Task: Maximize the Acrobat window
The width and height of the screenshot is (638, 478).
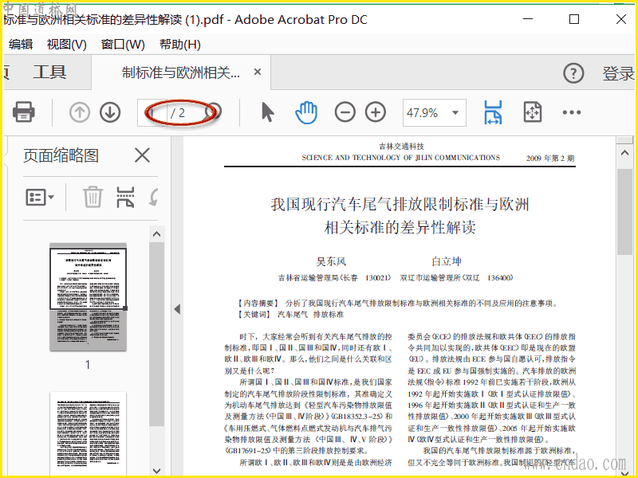Action: [x=574, y=19]
